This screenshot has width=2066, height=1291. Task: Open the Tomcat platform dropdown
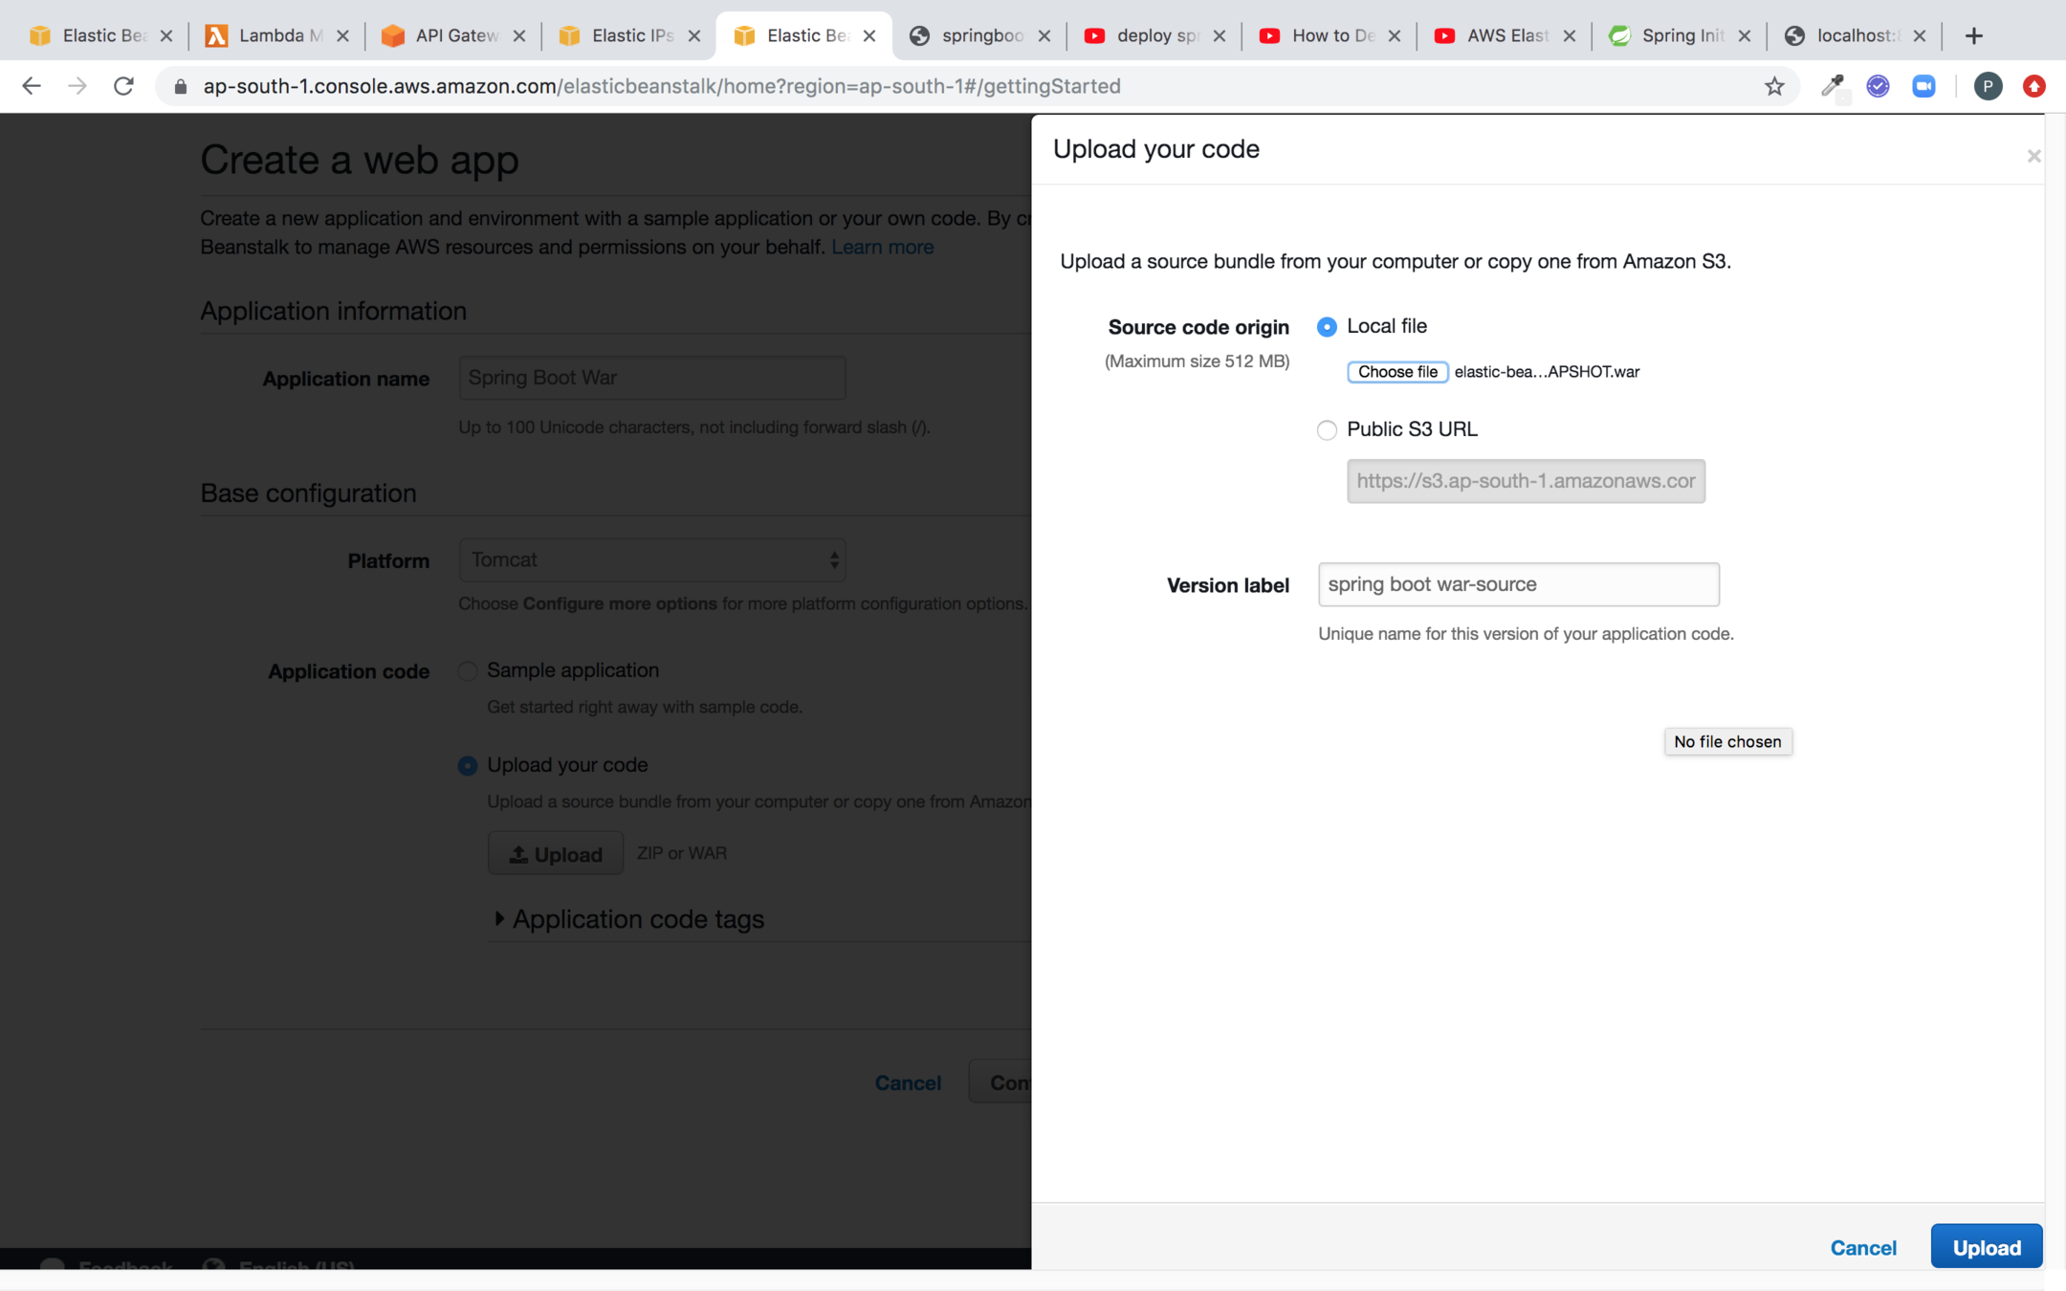pos(652,560)
